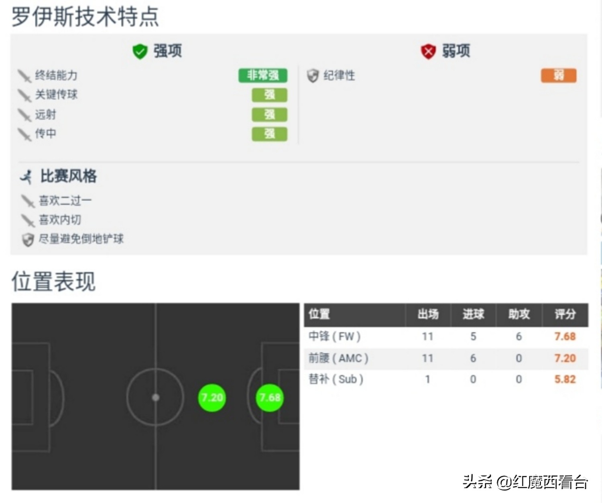Click the sword icon next to 传中
Viewport: 602px width, 503px height.
pyautogui.click(x=24, y=135)
